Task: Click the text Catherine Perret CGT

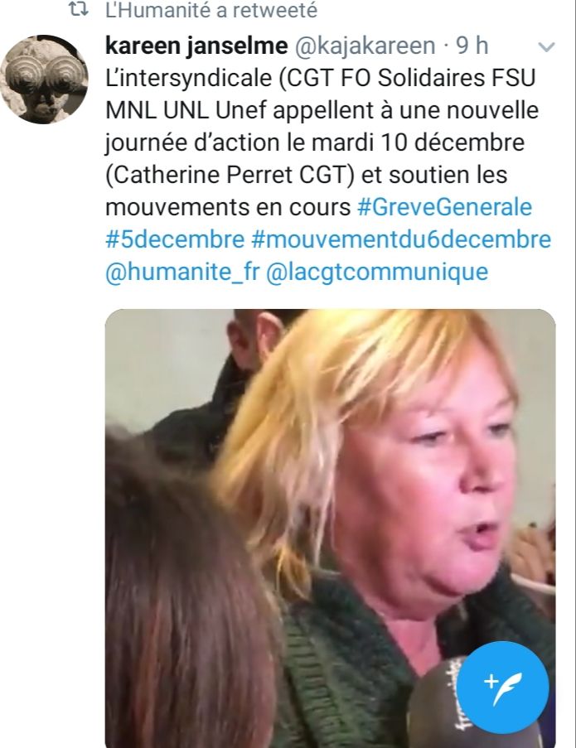Action: (x=230, y=175)
